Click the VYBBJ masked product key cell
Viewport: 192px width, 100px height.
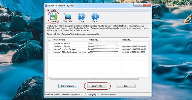(103, 52)
